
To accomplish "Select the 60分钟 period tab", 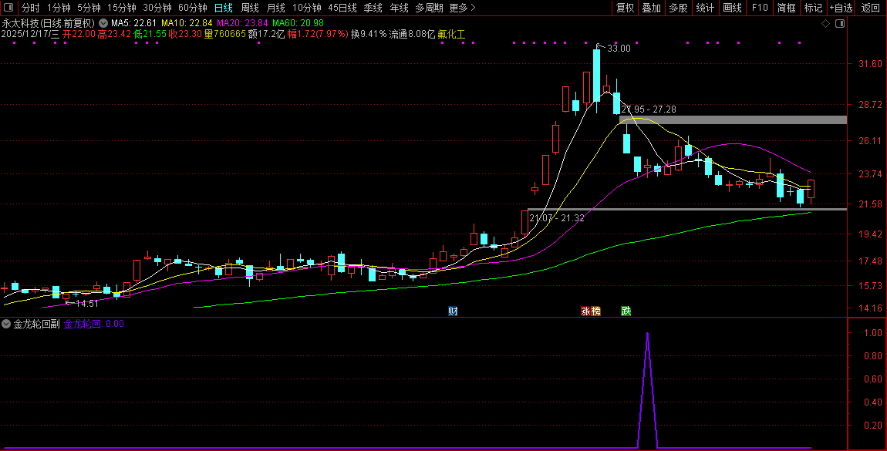I will 192,8.
